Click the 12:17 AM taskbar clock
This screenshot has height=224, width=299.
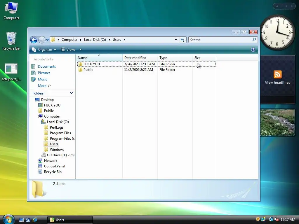[x=288, y=219]
